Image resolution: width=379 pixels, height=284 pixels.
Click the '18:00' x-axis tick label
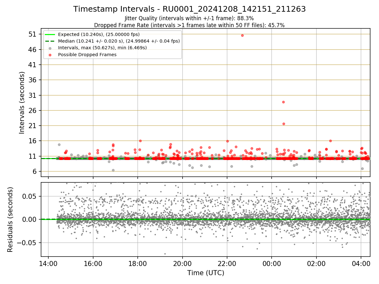point(138,264)
